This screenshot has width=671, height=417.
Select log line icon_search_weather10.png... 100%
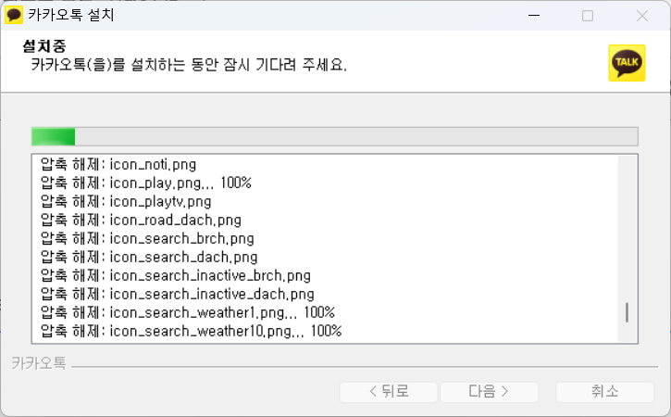[x=191, y=331]
